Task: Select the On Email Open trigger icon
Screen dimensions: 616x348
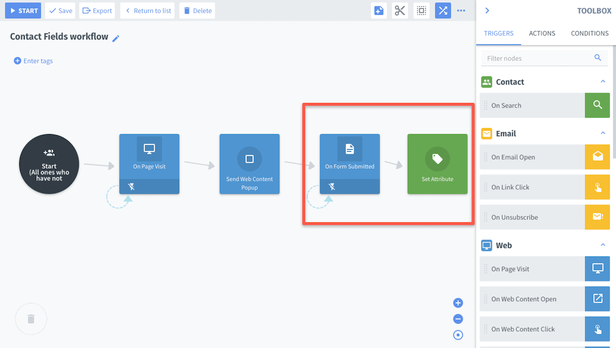Action: pos(597,157)
